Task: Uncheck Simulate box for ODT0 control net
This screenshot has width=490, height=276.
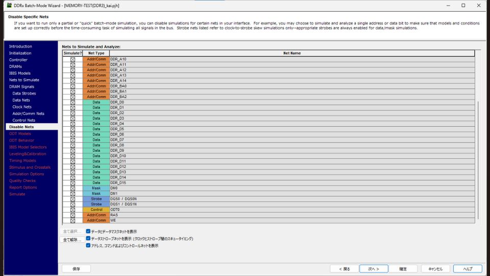Action: (x=72, y=210)
